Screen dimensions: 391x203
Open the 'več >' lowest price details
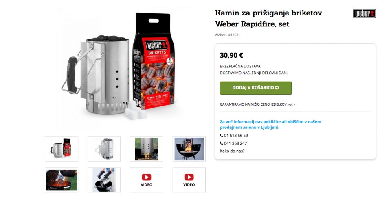pos(292,105)
